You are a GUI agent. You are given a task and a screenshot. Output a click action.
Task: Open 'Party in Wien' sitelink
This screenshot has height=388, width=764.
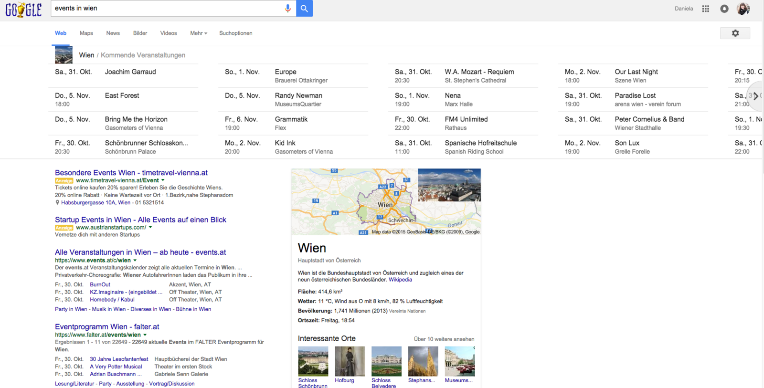[x=71, y=309]
